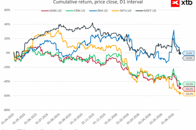Click the green CRM end-point dot

click(x=180, y=84)
